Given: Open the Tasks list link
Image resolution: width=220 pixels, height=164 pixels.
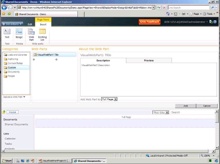Looking at the screenshot, I should tap(8, 144).
